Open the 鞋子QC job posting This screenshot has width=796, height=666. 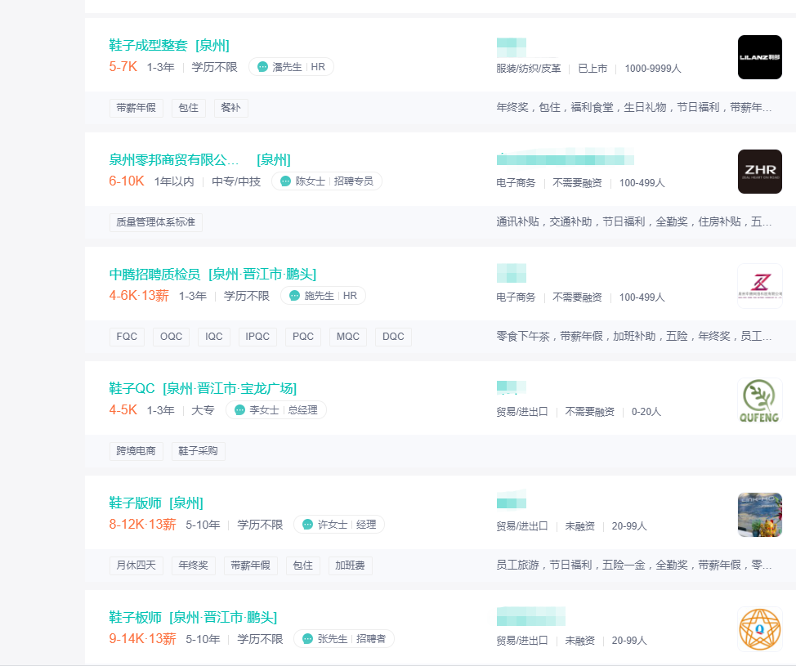tap(132, 388)
